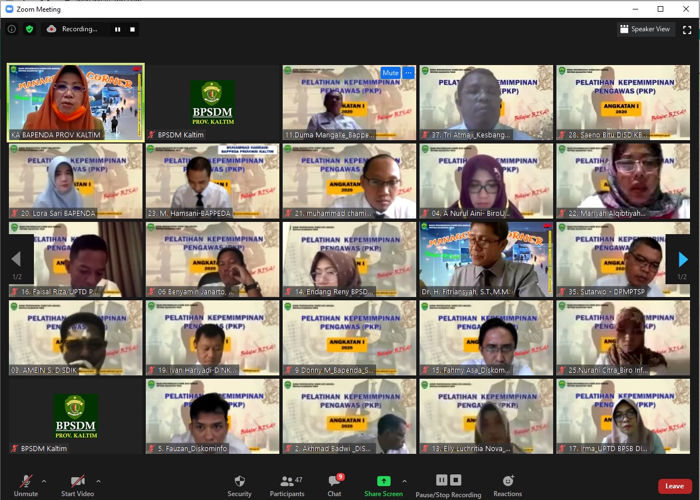Select M. Hamsani-BAPPEDA video tile

coord(213,181)
